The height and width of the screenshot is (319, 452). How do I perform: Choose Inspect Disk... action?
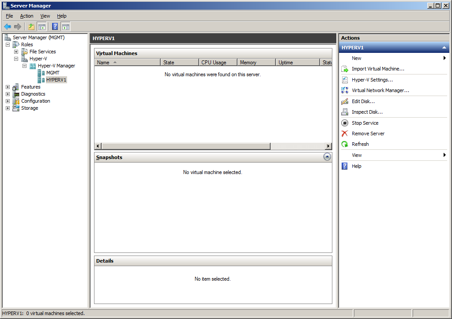click(367, 112)
